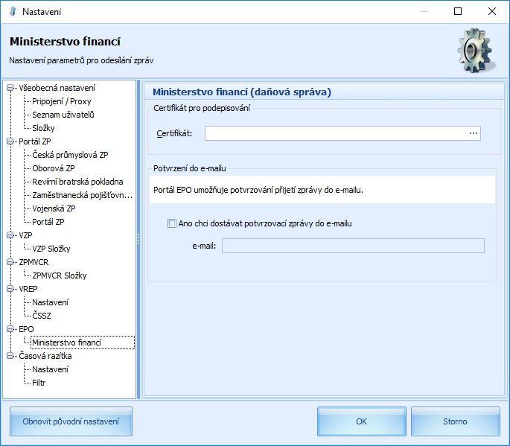Viewport: 510px width, 446px height.
Task: Collapse the EPO tree node
Action: click(10, 329)
